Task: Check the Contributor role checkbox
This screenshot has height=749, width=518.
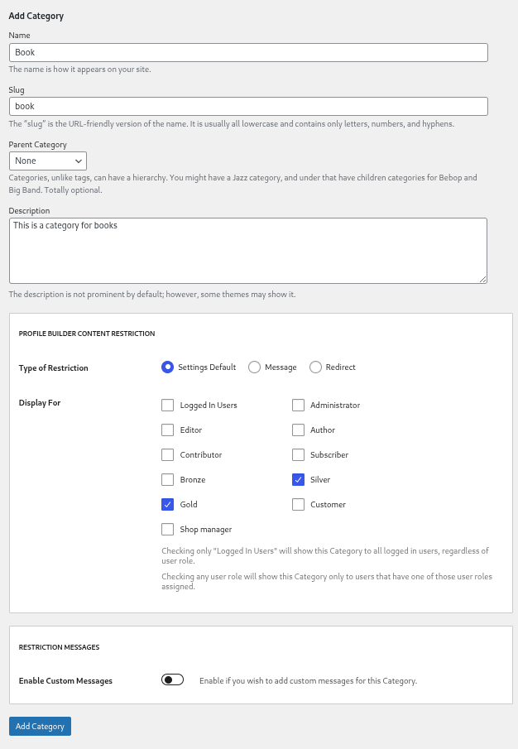Action: click(167, 454)
